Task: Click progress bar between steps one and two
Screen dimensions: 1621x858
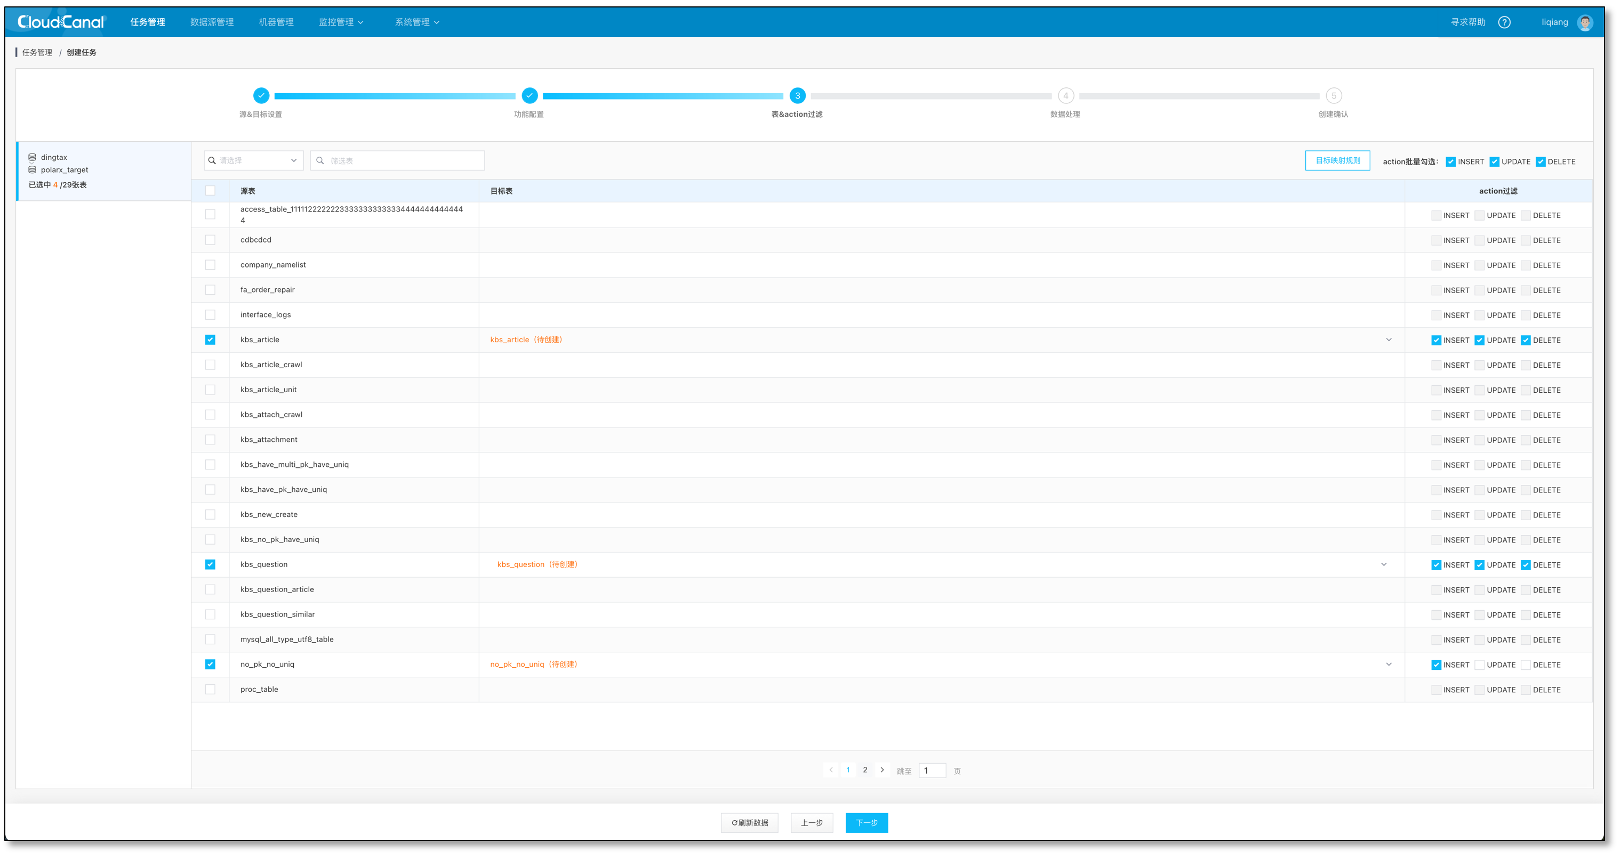Action: [395, 96]
